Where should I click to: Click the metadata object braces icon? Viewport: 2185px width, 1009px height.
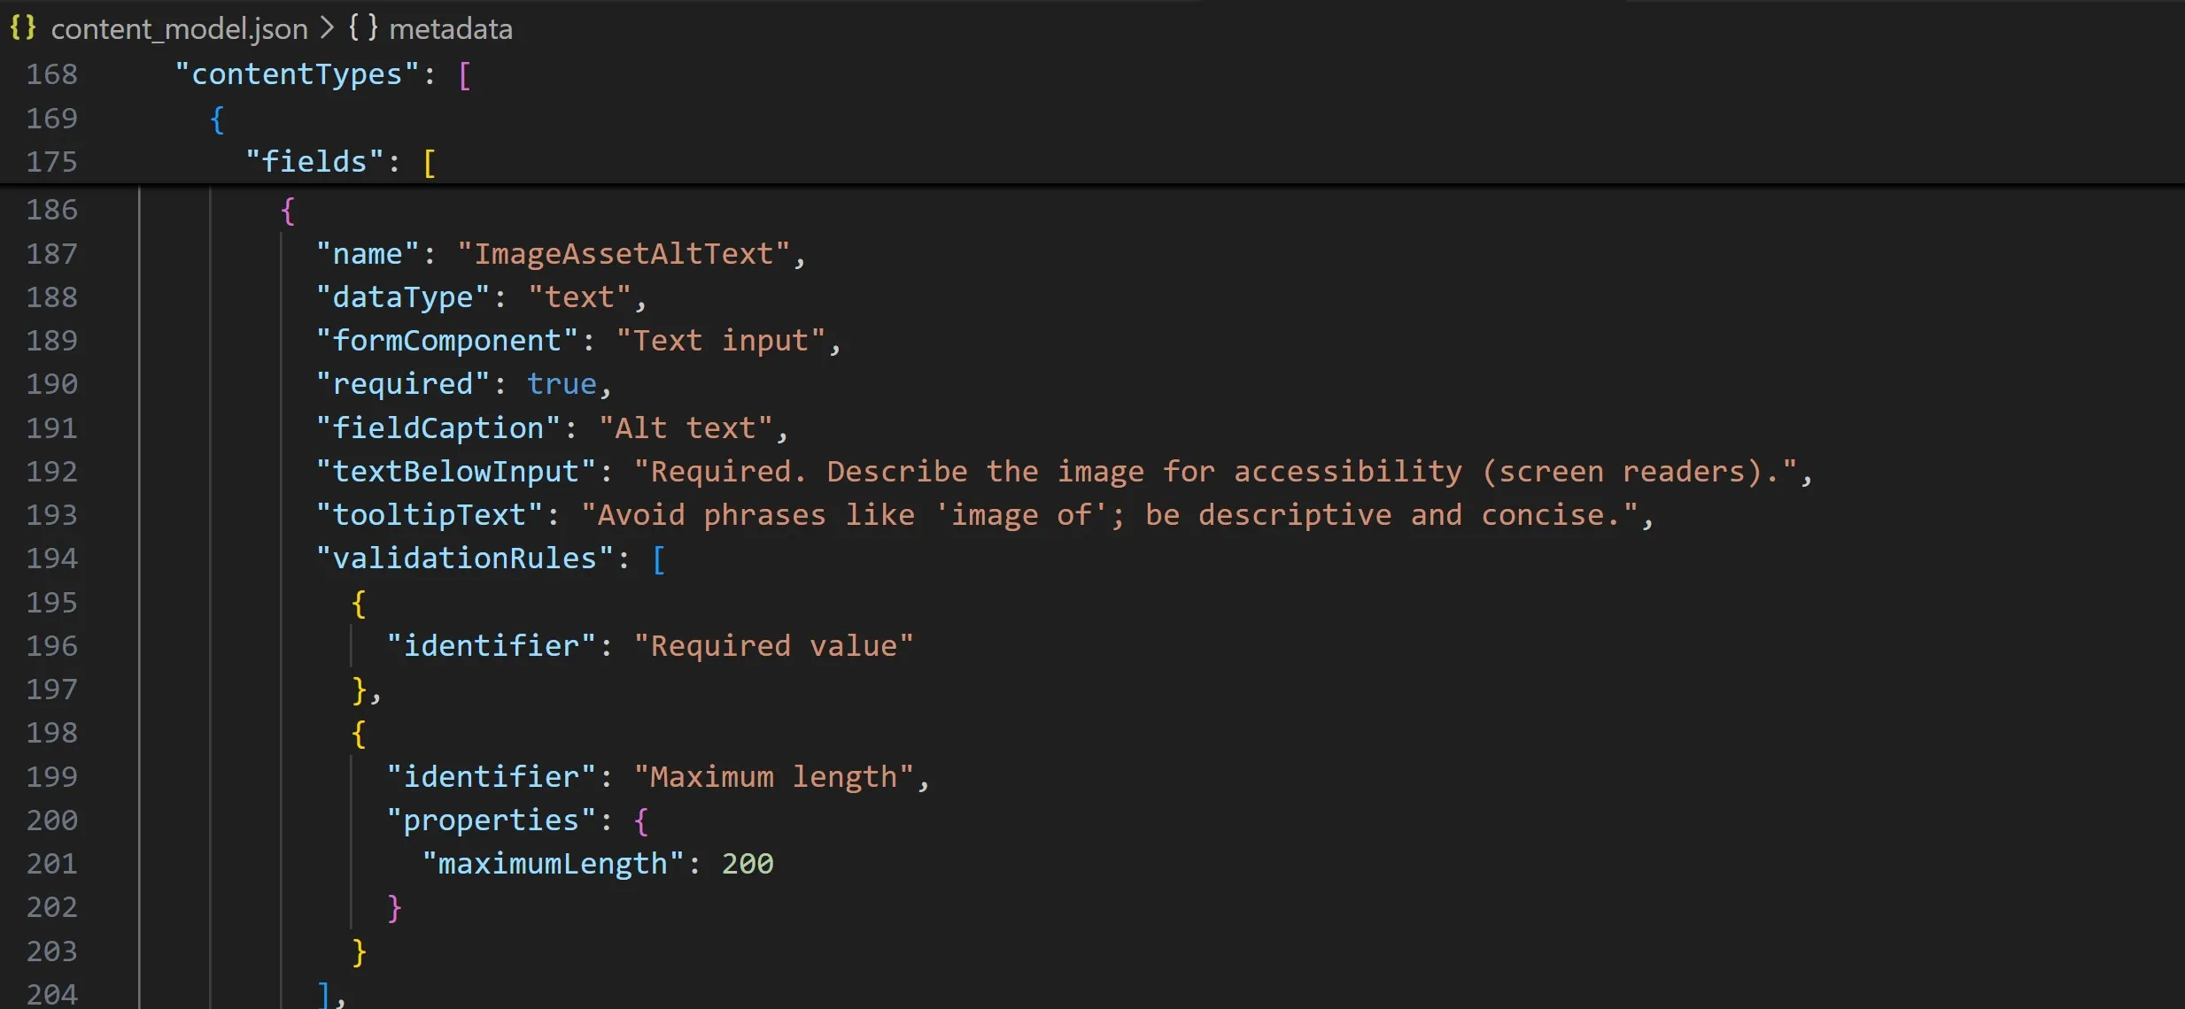coord(362,28)
